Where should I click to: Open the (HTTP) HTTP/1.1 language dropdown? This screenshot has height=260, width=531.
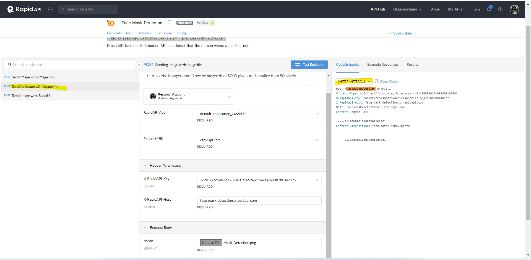pyautogui.click(x=354, y=81)
